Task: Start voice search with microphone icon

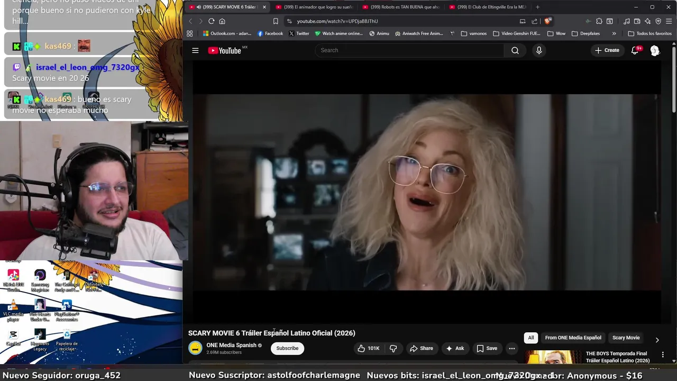Action: point(539,50)
